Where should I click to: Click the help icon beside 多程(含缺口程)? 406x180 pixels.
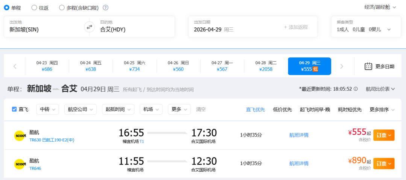(106, 8)
